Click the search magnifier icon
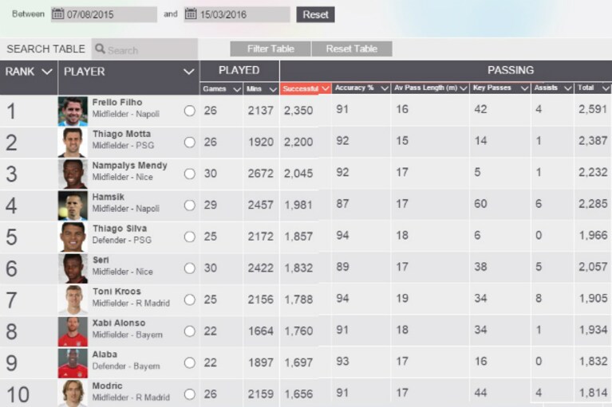The width and height of the screenshot is (612, 407). click(x=100, y=49)
